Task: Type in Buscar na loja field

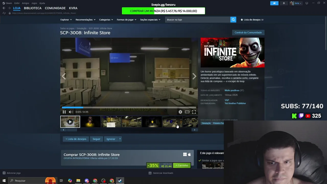Action: click(x=198, y=19)
